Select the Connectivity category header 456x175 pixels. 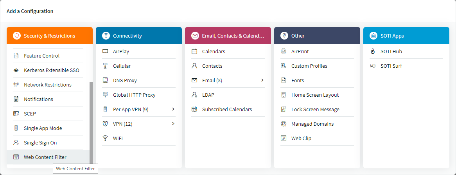tap(139, 36)
